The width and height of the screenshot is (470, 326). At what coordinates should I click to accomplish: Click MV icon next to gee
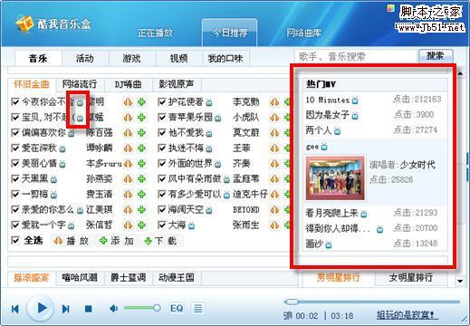point(324,147)
